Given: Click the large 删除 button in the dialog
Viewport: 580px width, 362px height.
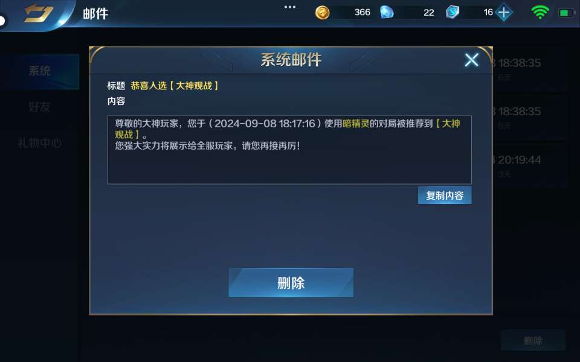Looking at the screenshot, I should tap(291, 282).
